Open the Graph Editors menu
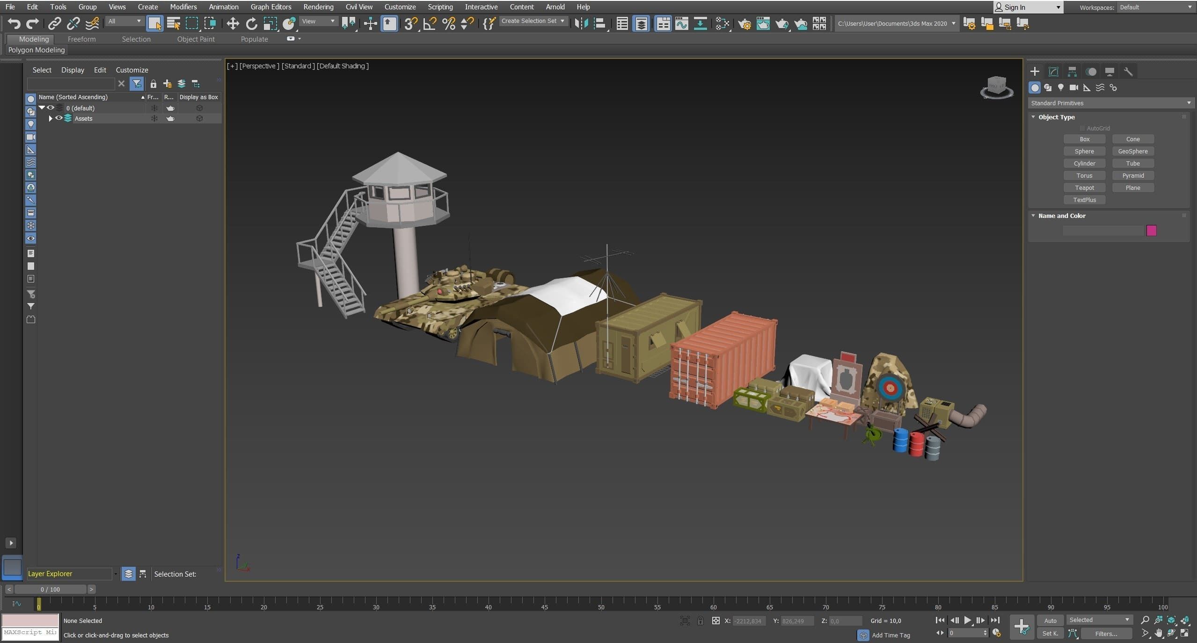The width and height of the screenshot is (1197, 643). tap(271, 7)
